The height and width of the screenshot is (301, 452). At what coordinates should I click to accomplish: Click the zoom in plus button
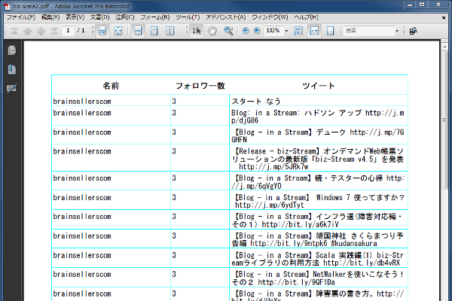(x=257, y=31)
